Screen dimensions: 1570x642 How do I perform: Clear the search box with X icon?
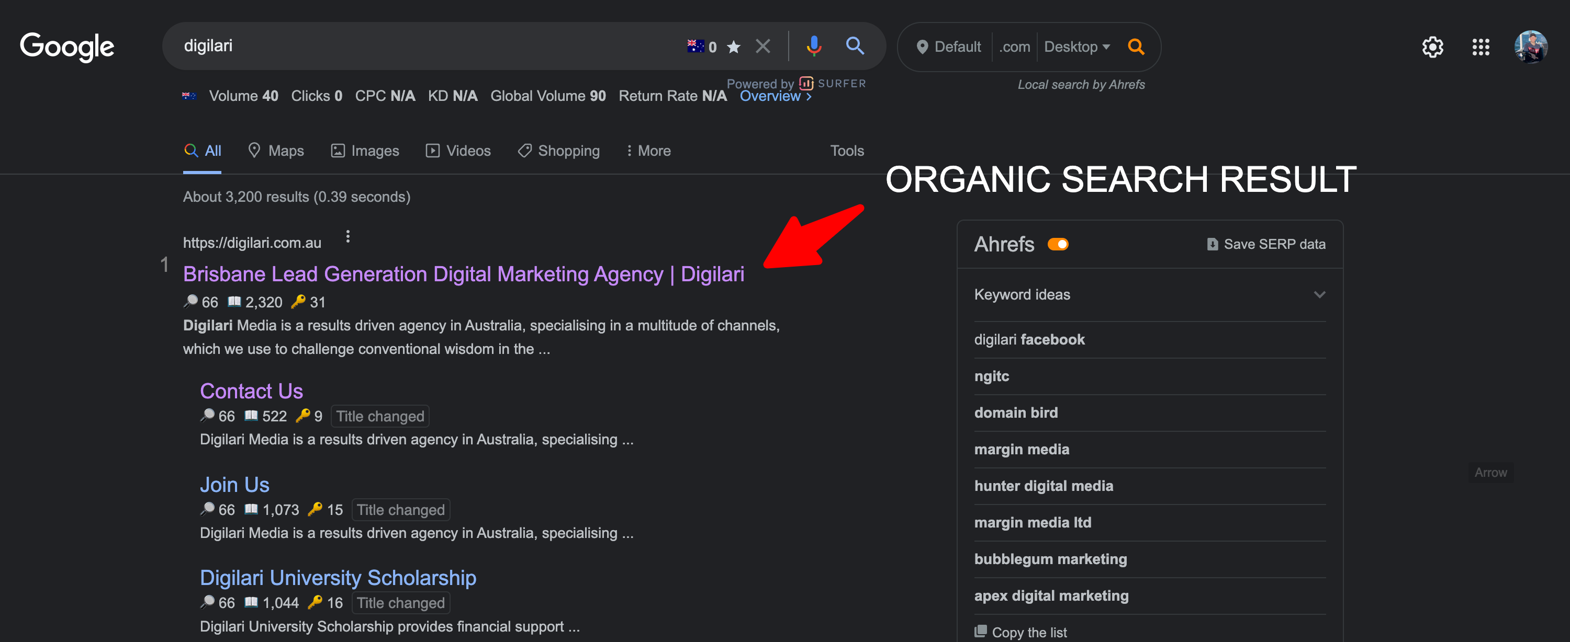pyautogui.click(x=762, y=47)
